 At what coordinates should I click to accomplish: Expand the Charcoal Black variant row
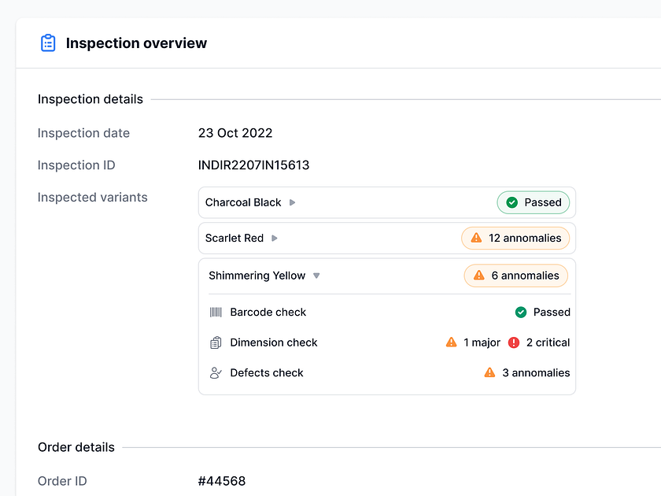[x=291, y=202]
